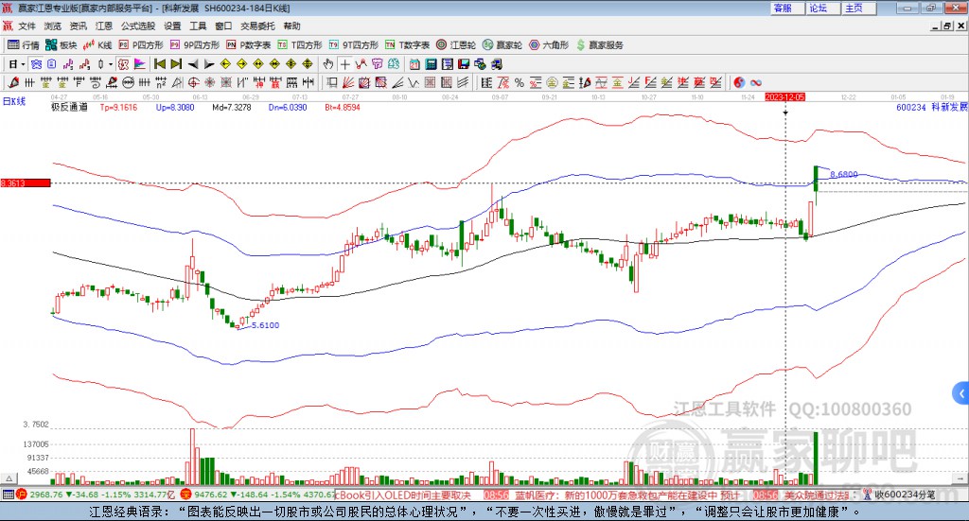The height and width of the screenshot is (521, 969).
Task: Open the 江恩轮 Gann wheel
Action: (x=456, y=45)
